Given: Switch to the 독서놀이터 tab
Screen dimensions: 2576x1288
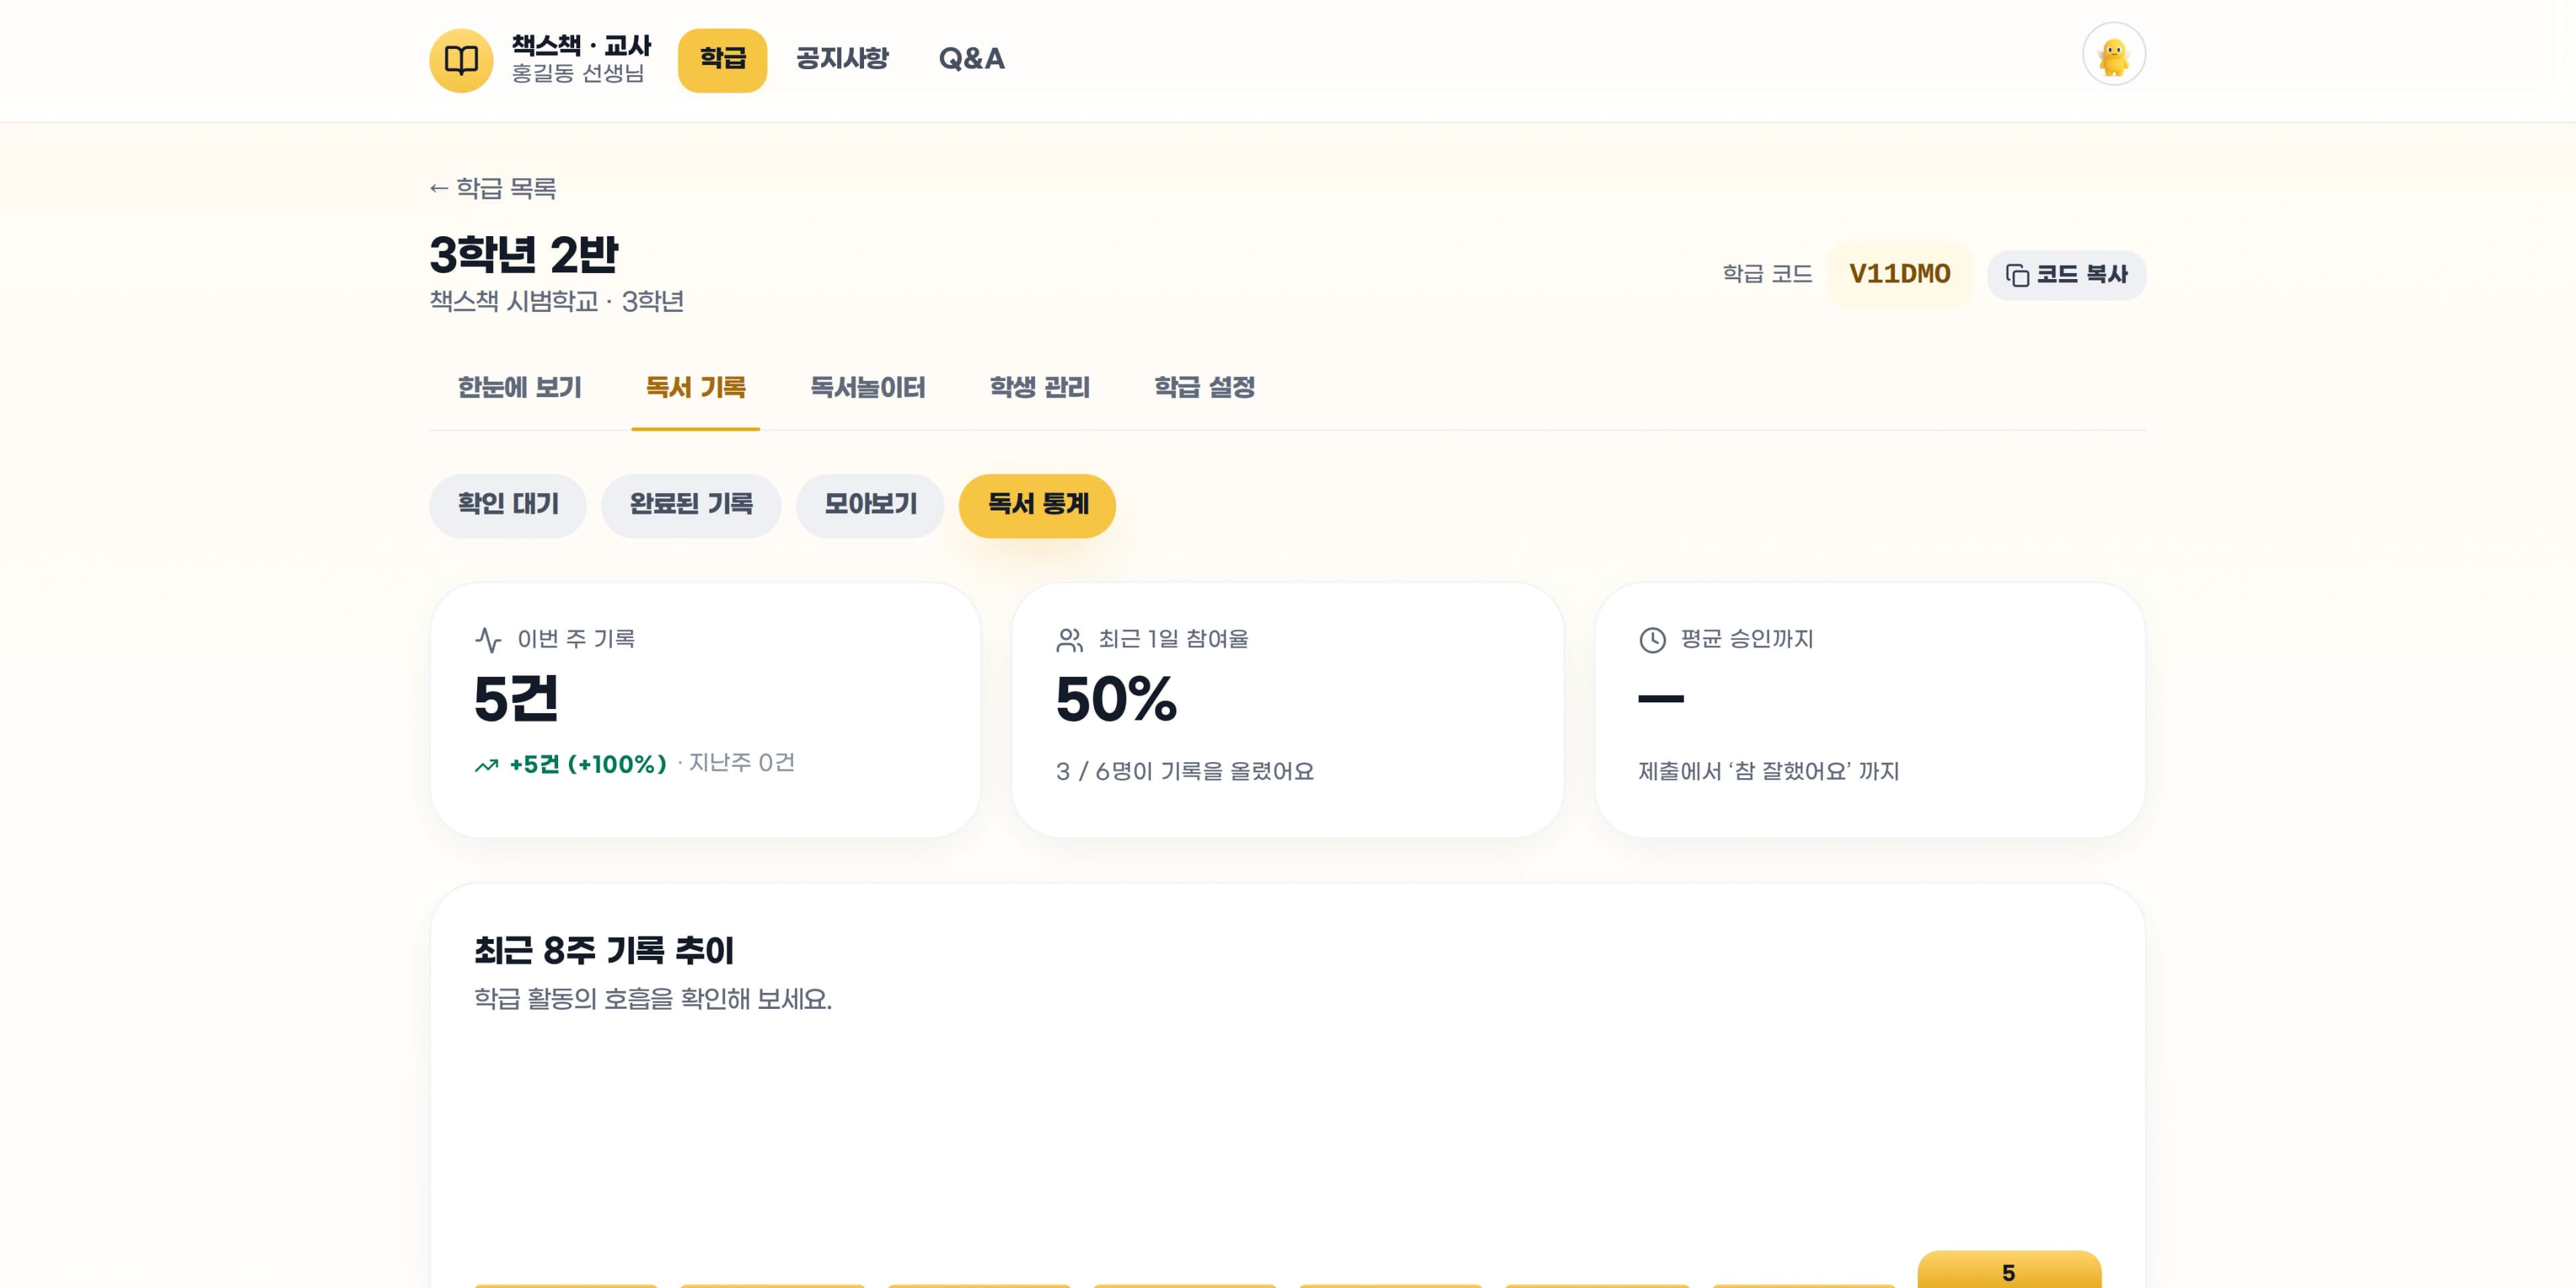Looking at the screenshot, I should 867,387.
